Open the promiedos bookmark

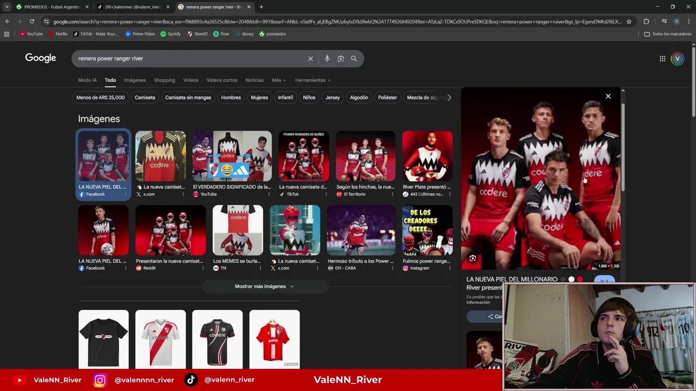click(273, 34)
